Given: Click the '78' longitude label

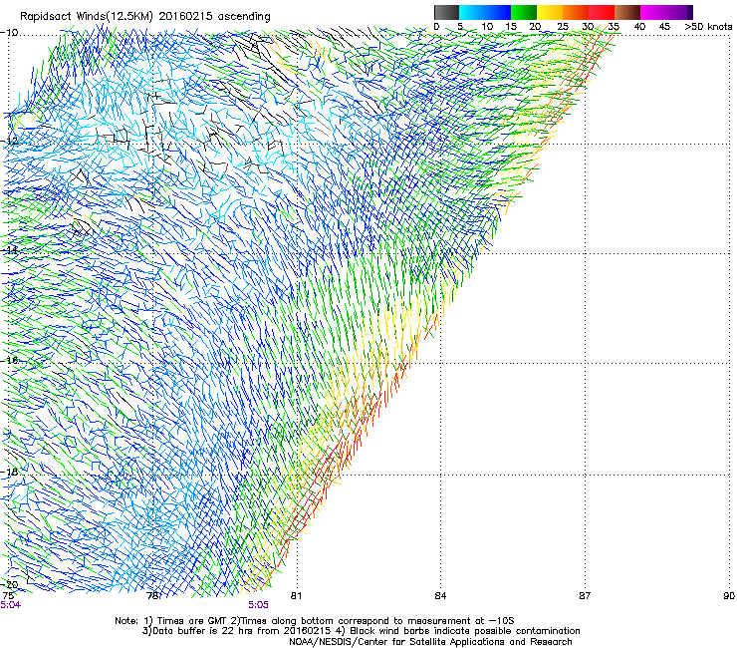Looking at the screenshot, I should pos(152,596).
